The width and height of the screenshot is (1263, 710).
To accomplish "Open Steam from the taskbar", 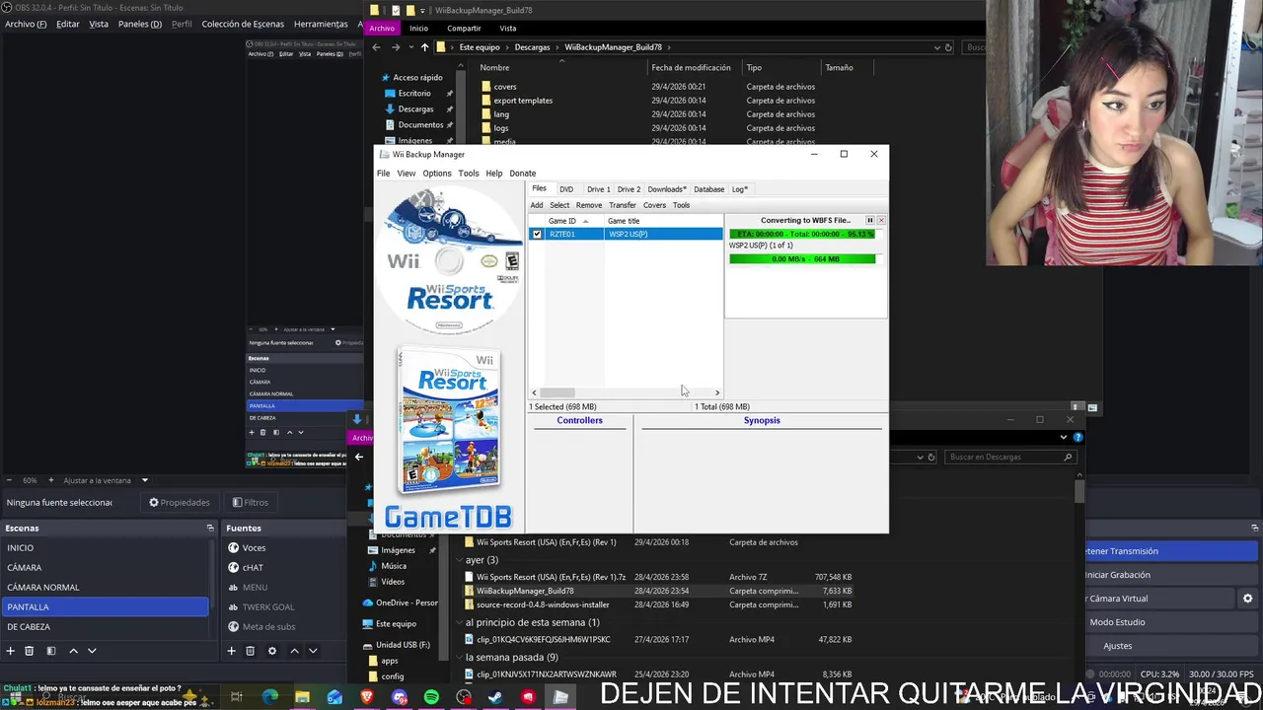I will [496, 697].
